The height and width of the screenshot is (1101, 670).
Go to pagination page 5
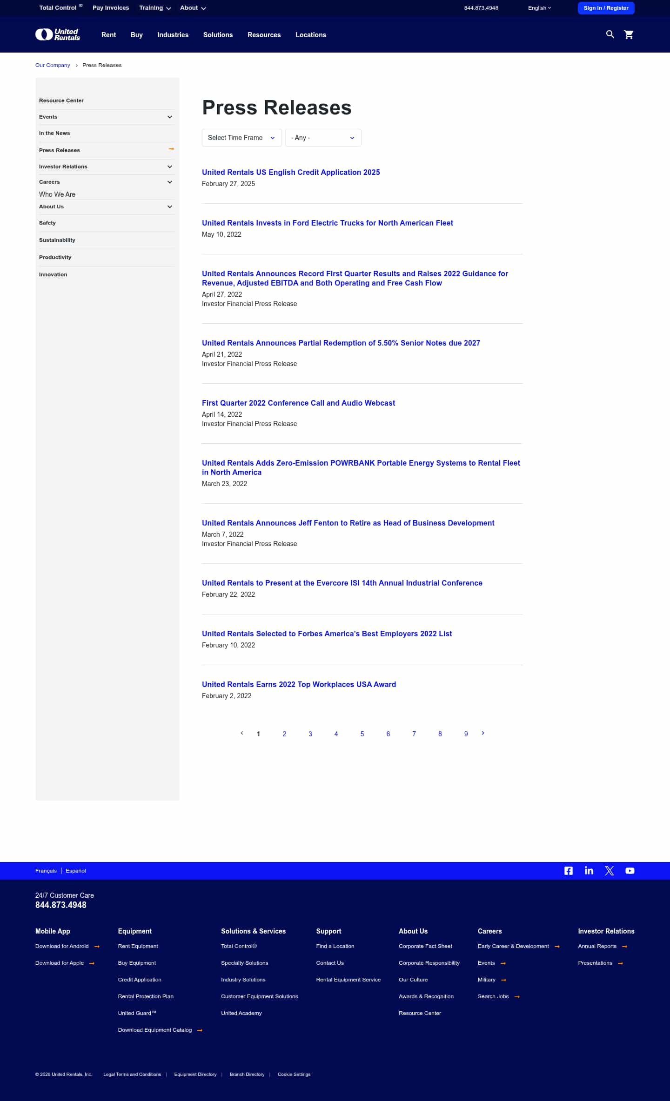coord(362,734)
